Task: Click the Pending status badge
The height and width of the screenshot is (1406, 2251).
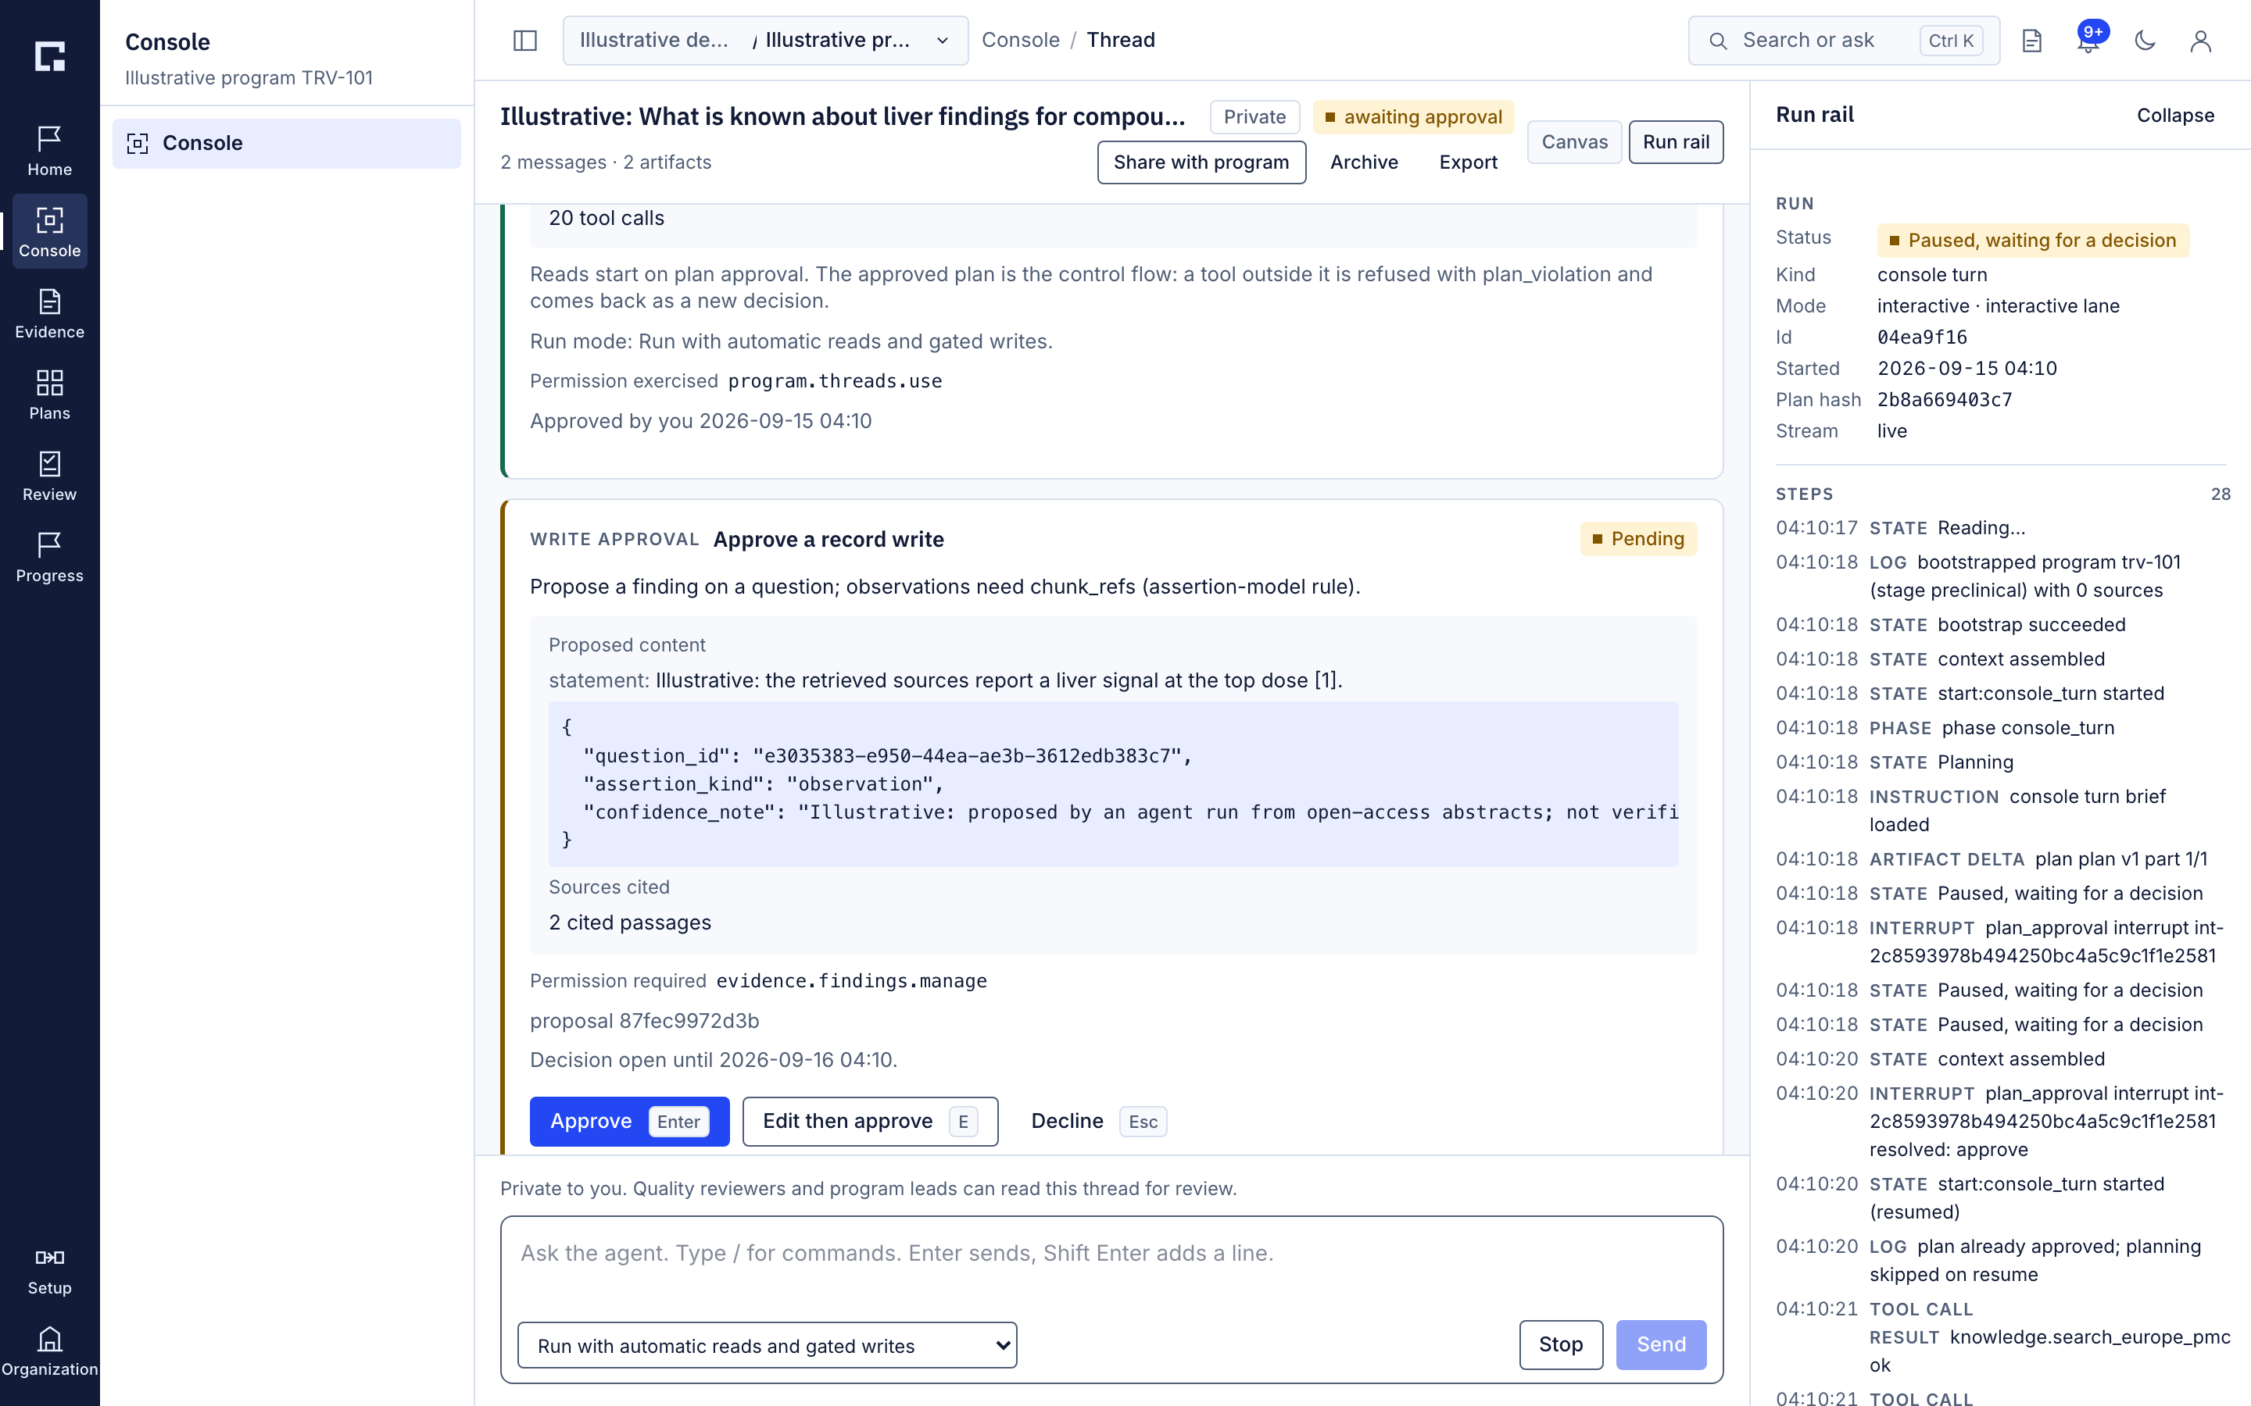Action: pos(1638,539)
